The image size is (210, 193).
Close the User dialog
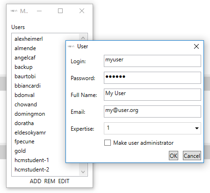tap(196, 46)
